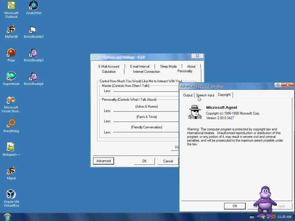
Task: Select the MyPal 68 desktop icon
Action: click(11, 32)
